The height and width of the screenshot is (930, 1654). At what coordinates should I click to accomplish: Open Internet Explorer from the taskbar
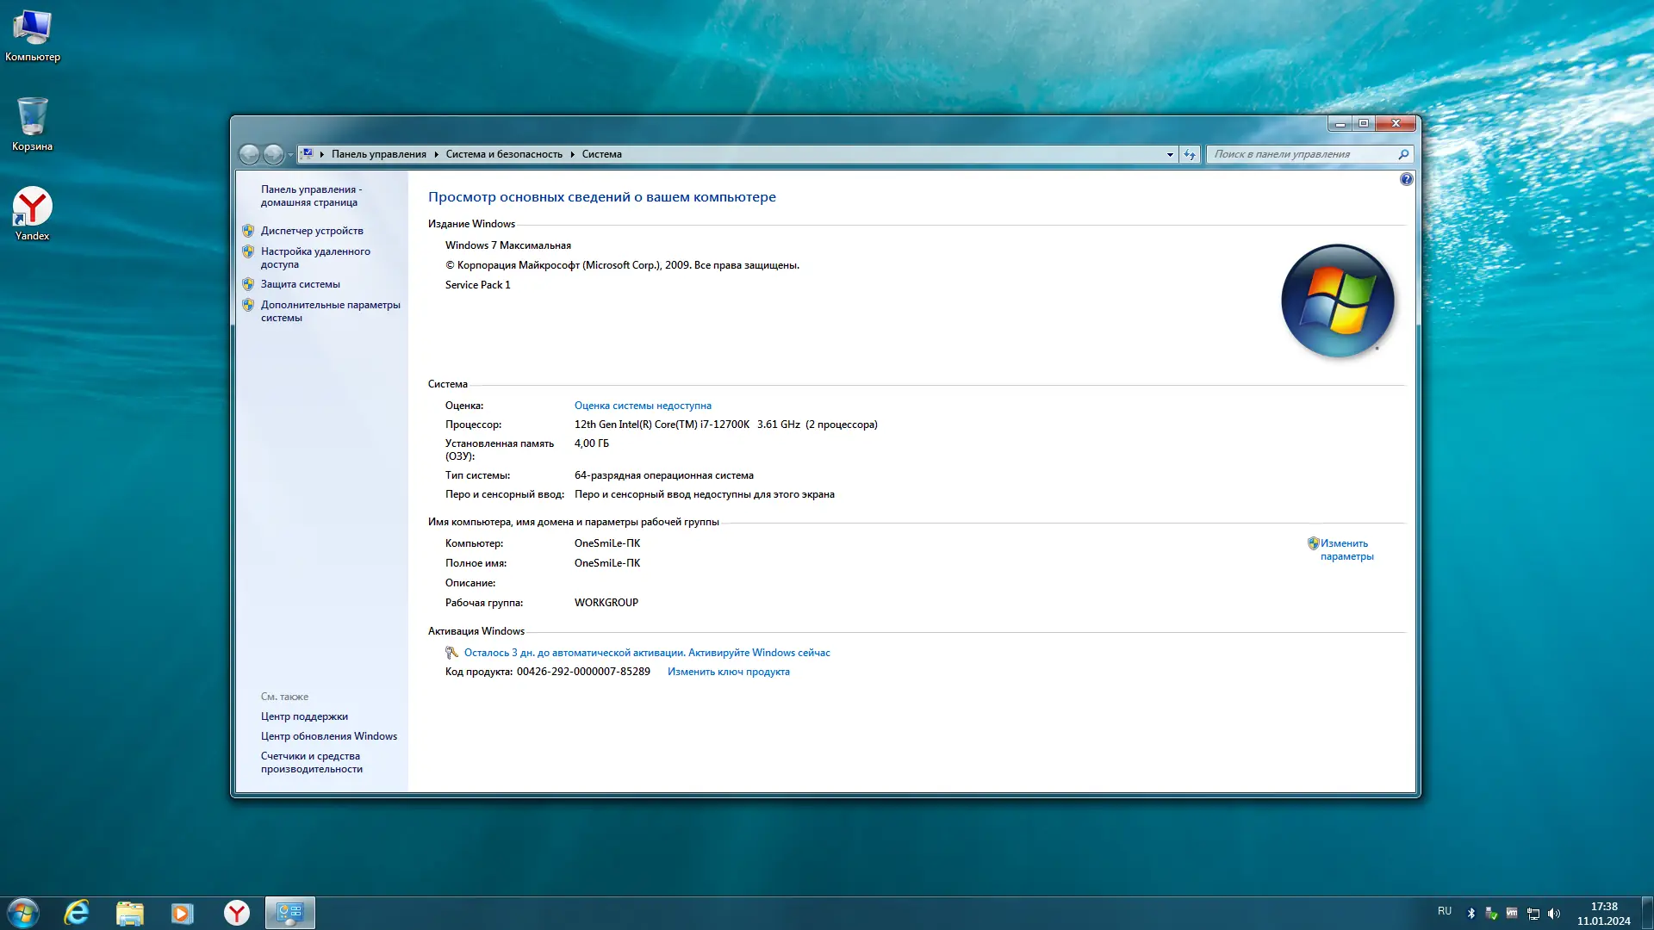pyautogui.click(x=77, y=913)
